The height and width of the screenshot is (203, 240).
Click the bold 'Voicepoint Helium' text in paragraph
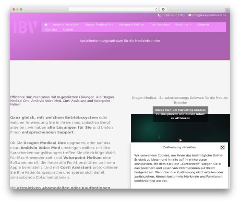coord(83,158)
